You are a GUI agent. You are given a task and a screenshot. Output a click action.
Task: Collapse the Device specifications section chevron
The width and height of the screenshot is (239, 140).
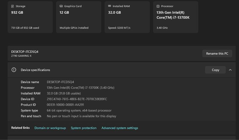[230, 70]
